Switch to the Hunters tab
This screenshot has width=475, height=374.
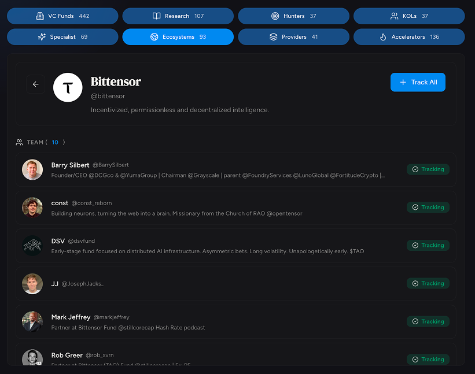pos(293,16)
